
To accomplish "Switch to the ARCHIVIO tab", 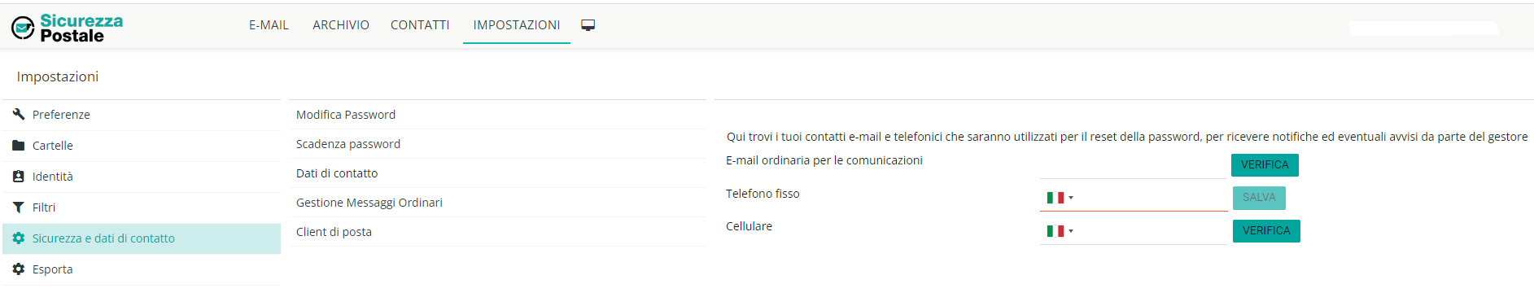I will pyautogui.click(x=341, y=25).
